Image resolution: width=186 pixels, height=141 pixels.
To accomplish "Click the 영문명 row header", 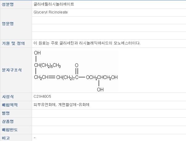I will pyautogui.click(x=8, y=24).
